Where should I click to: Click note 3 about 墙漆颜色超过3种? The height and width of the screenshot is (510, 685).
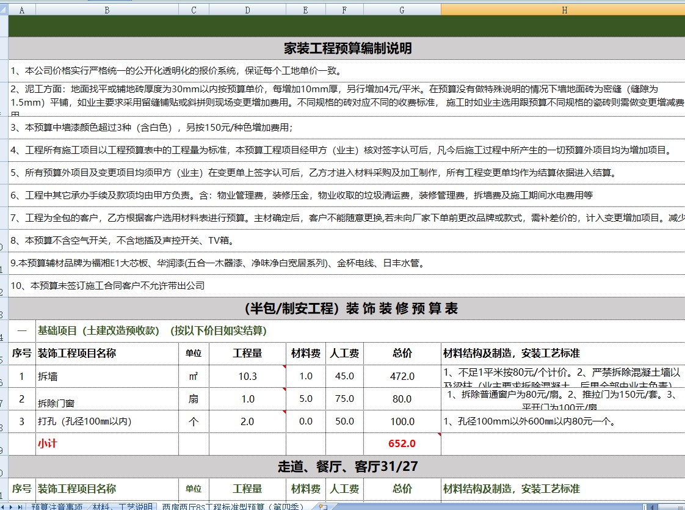[x=347, y=128]
